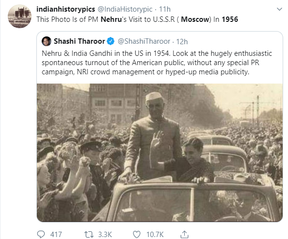Click the 3.3K retweets count

tap(105, 235)
